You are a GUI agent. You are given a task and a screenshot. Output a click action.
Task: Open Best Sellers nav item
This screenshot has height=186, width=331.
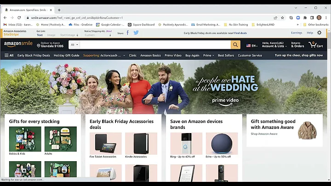coord(226,55)
